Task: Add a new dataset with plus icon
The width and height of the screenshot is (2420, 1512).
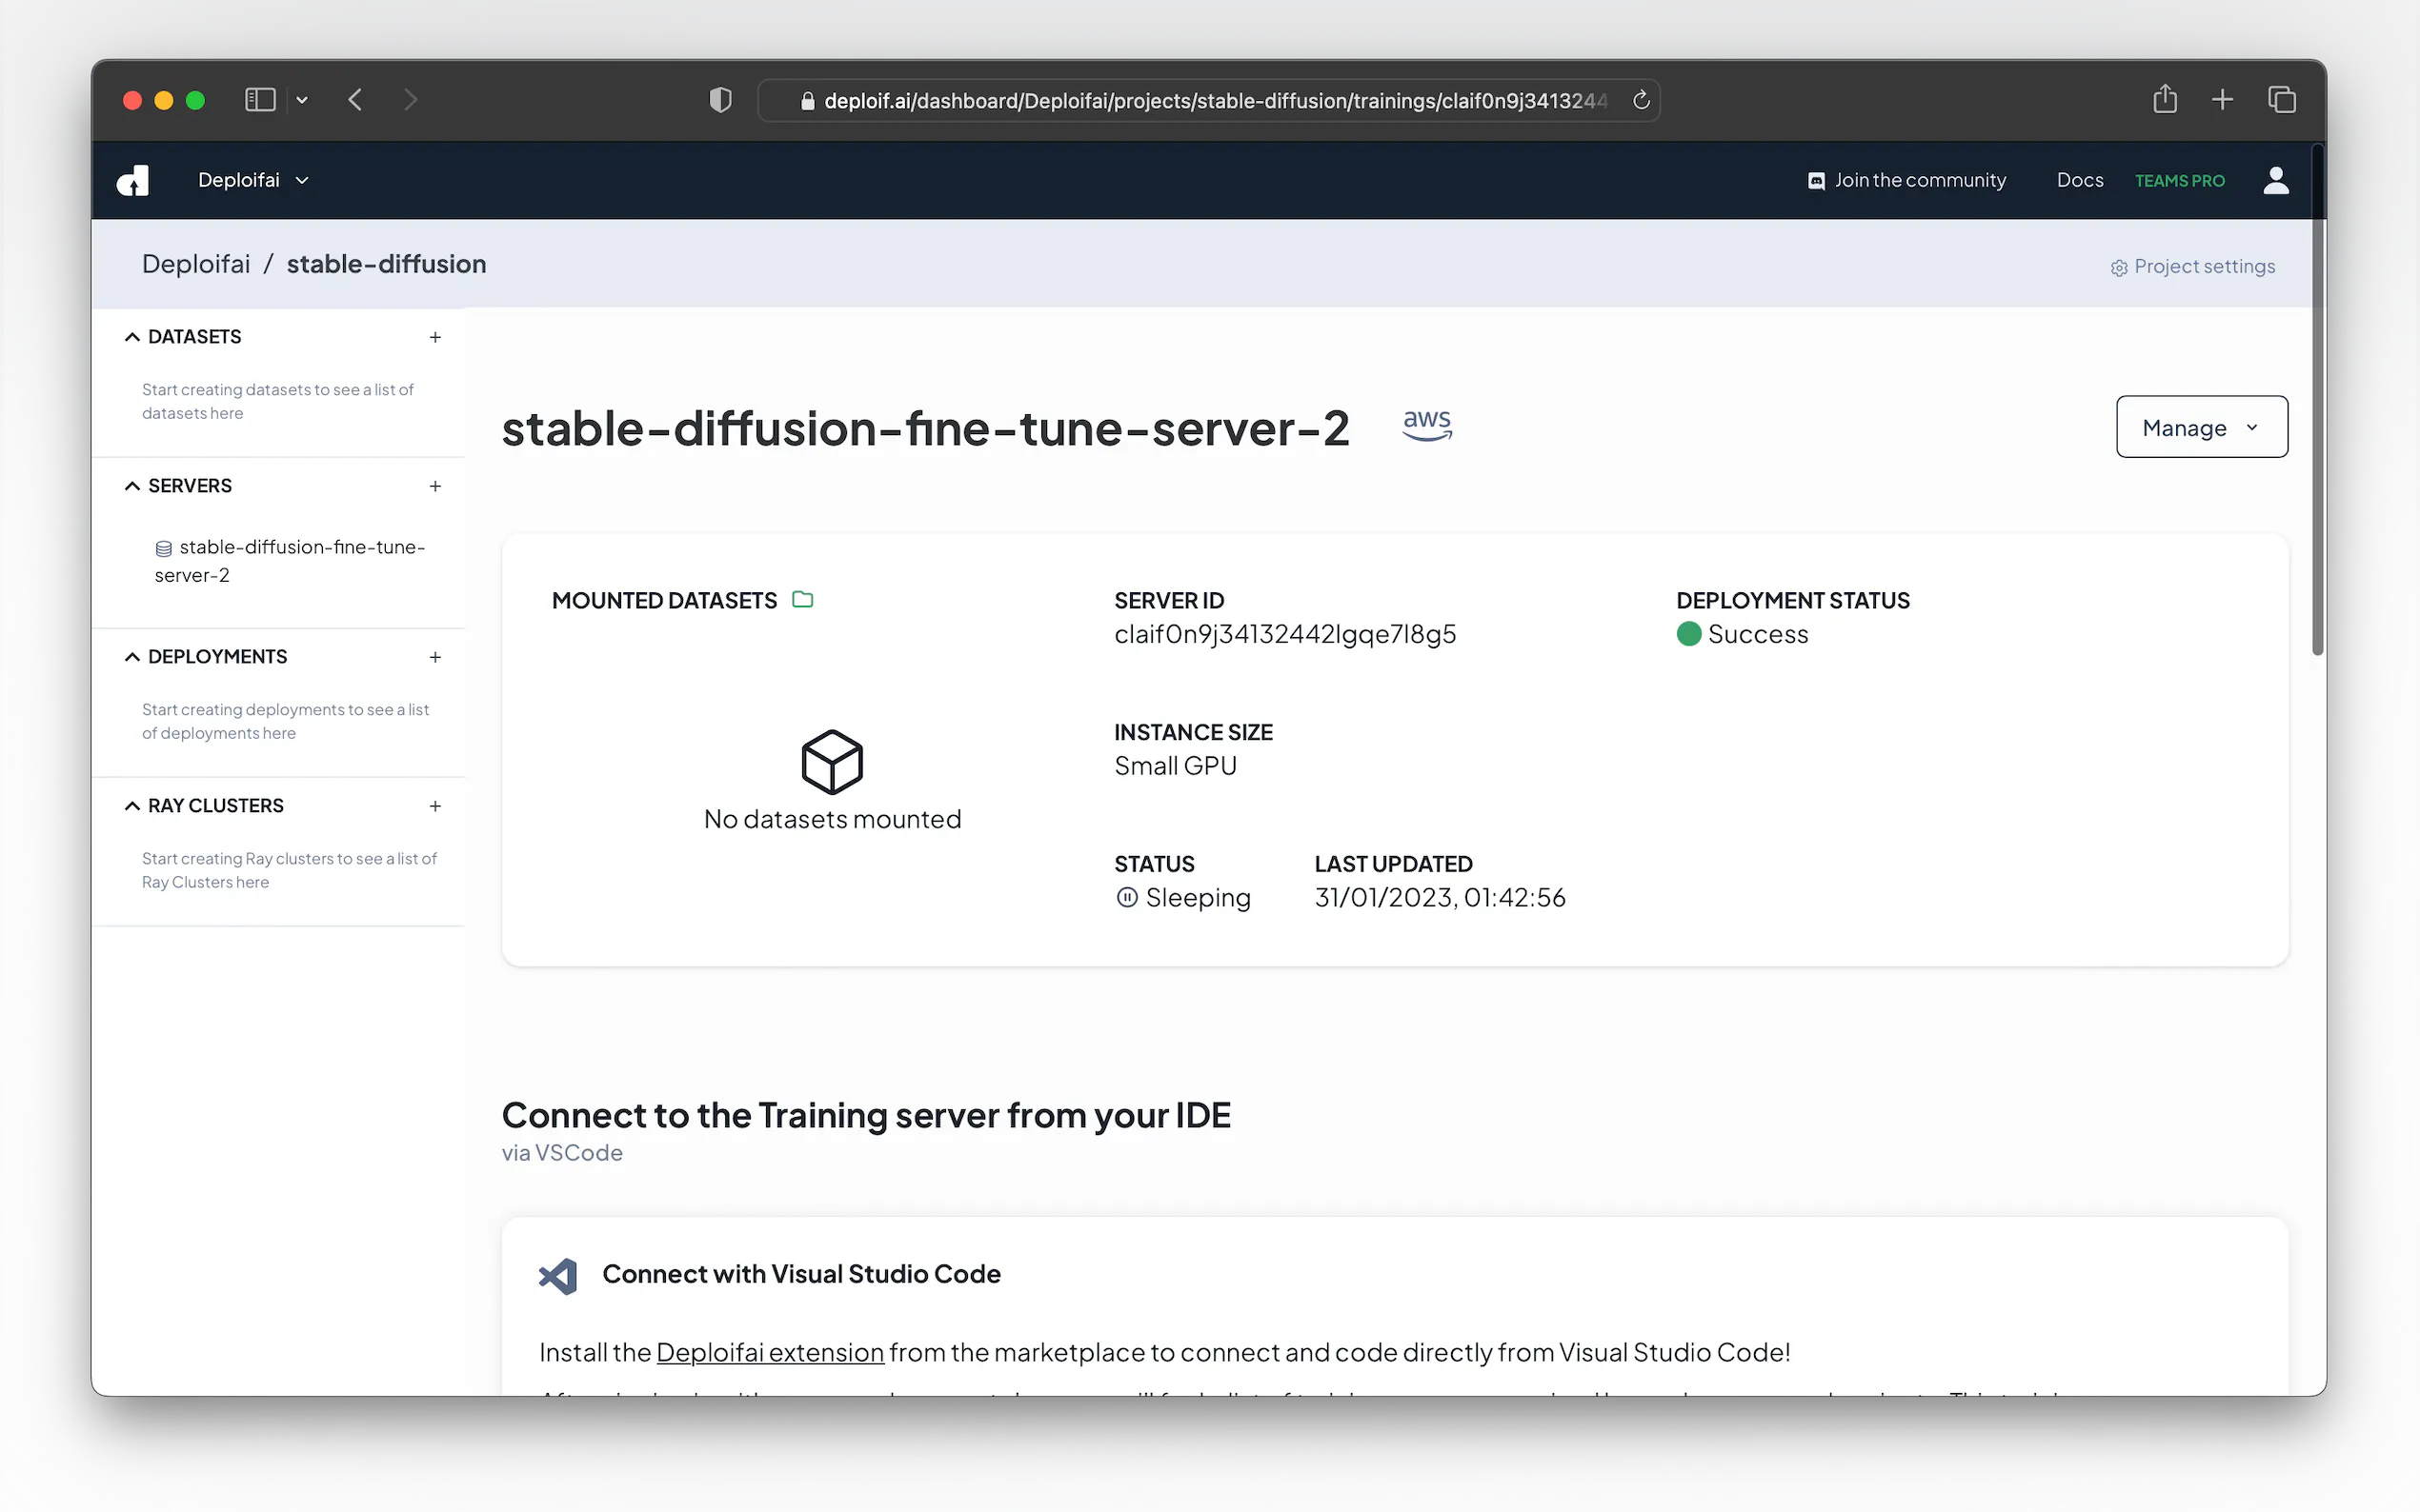Action: point(435,338)
